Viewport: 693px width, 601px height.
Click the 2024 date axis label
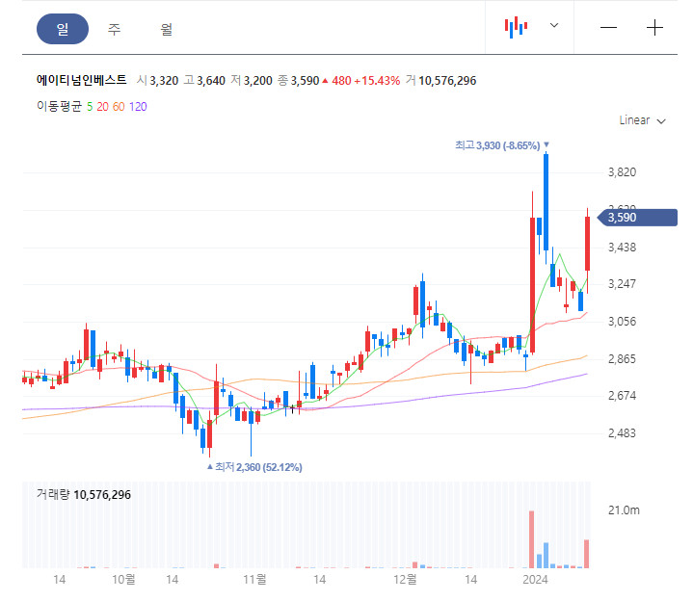[x=535, y=580]
